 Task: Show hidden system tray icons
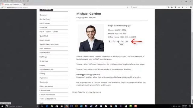click(x=172, y=106)
